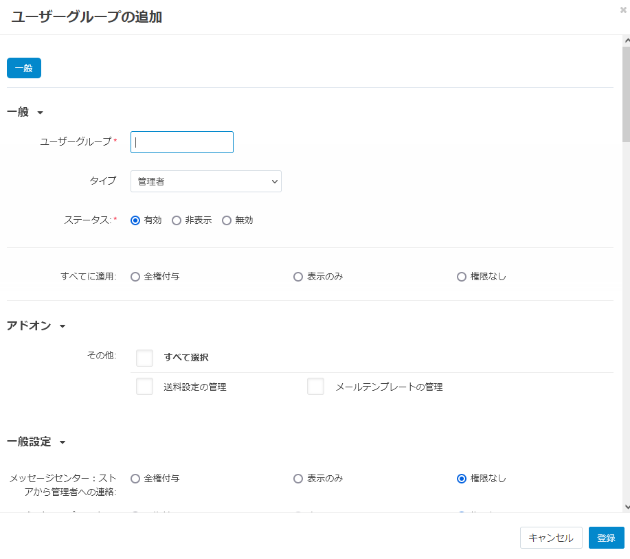Apply 全権付与 to all permissions
Viewport: 630px width, 559px height.
135,277
